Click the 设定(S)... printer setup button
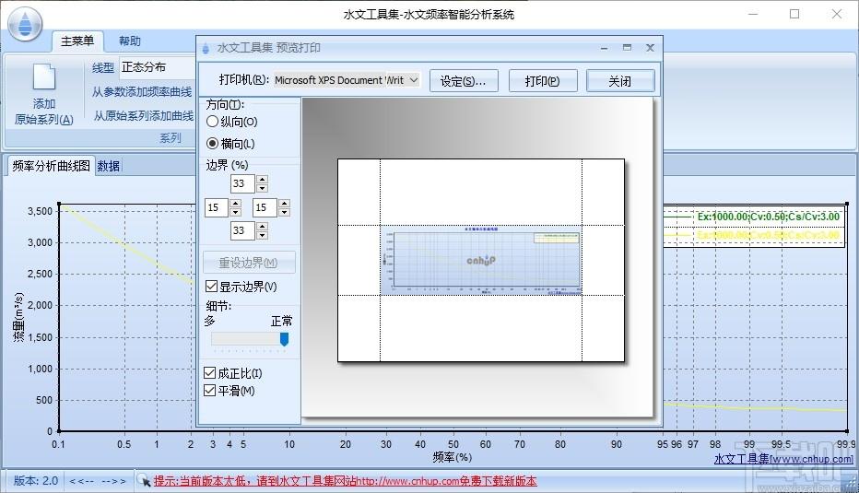 (464, 81)
